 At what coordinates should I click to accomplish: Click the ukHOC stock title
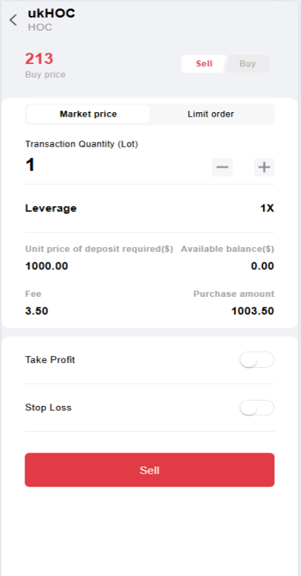point(51,13)
